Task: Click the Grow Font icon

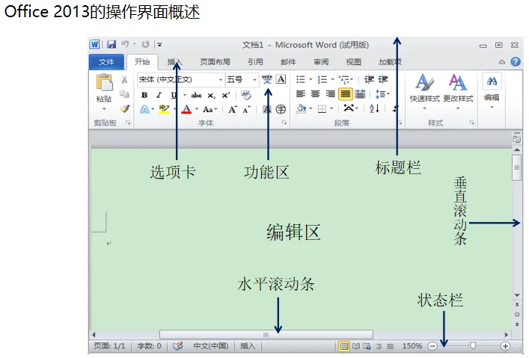Action: pyautogui.click(x=233, y=110)
